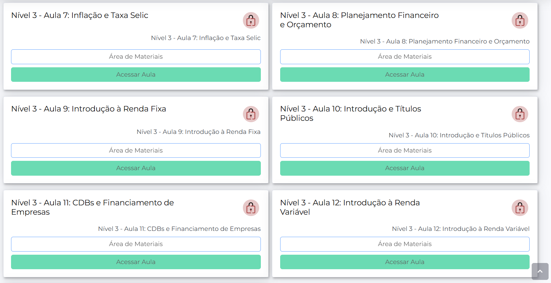Access Aula 7 Inflação e Taxa Selic
This screenshot has width=551, height=283.
pyautogui.click(x=136, y=75)
